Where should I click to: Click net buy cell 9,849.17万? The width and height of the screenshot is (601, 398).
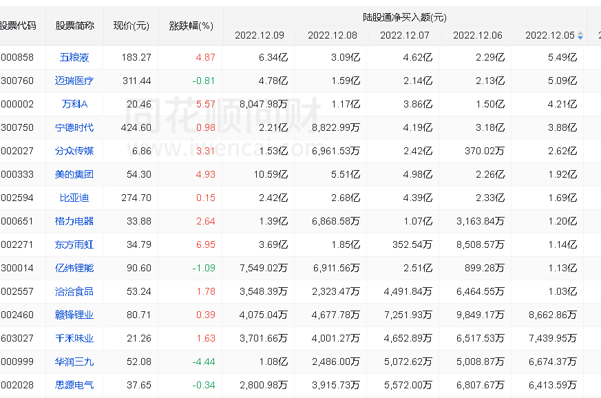pos(481,315)
